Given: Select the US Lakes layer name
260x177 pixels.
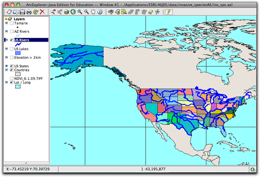Looking at the screenshot, I should tap(21, 49).
